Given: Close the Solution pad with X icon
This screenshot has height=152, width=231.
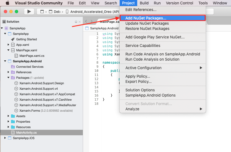Looking at the screenshot, I should (x=80, y=22).
